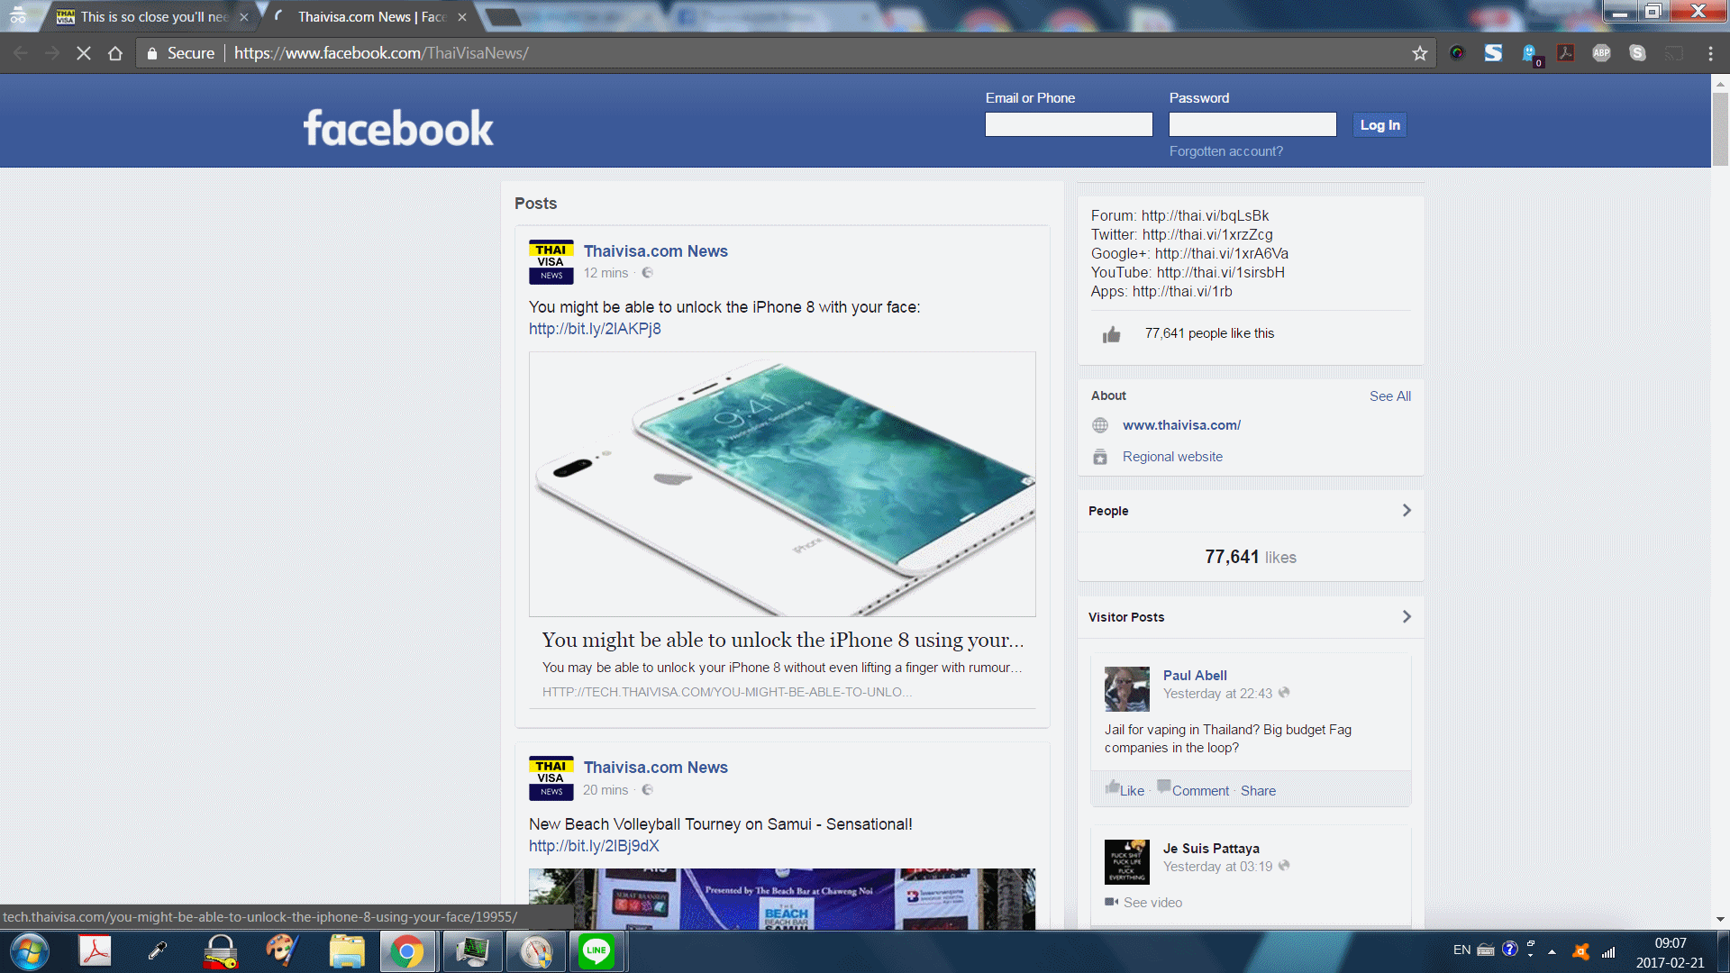The image size is (1730, 973).
Task: Open the blue S extension icon
Action: (x=1493, y=53)
